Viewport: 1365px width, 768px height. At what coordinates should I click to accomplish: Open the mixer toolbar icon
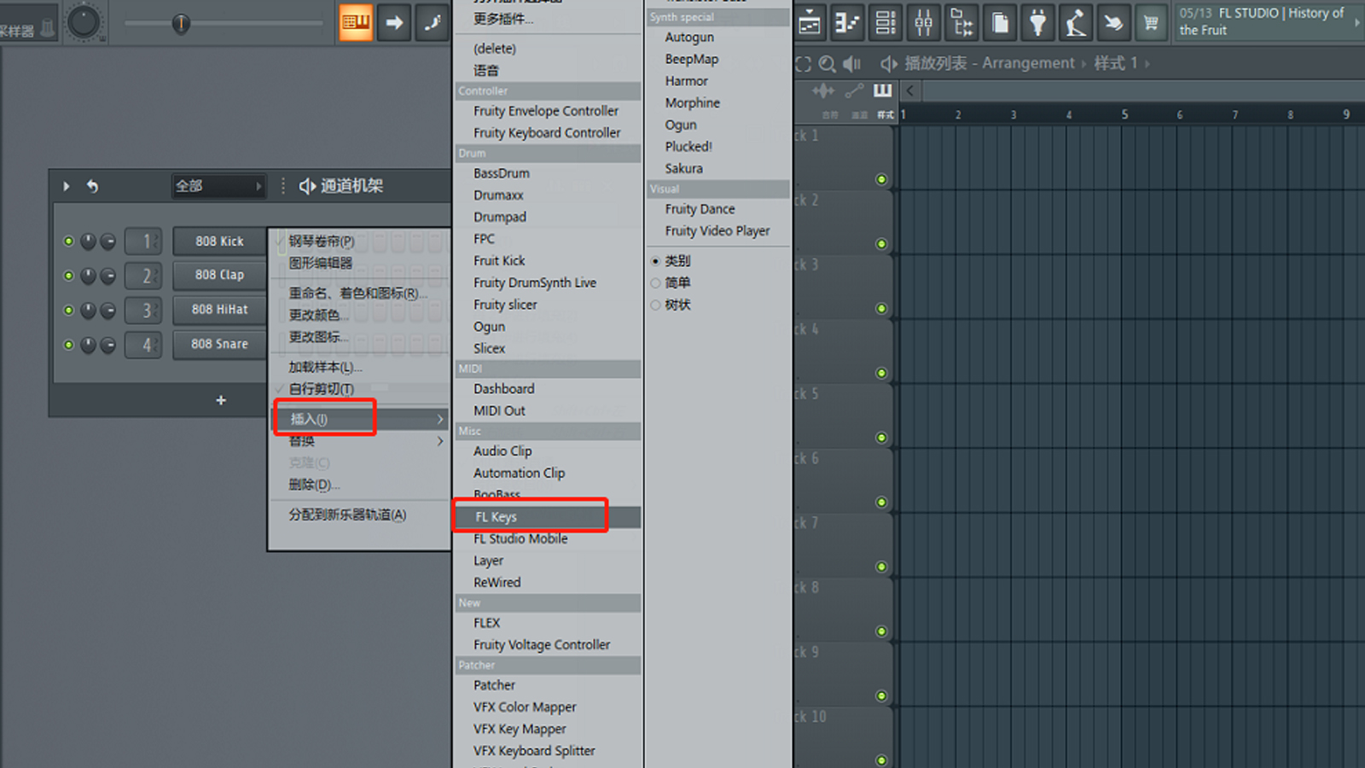pyautogui.click(x=924, y=23)
